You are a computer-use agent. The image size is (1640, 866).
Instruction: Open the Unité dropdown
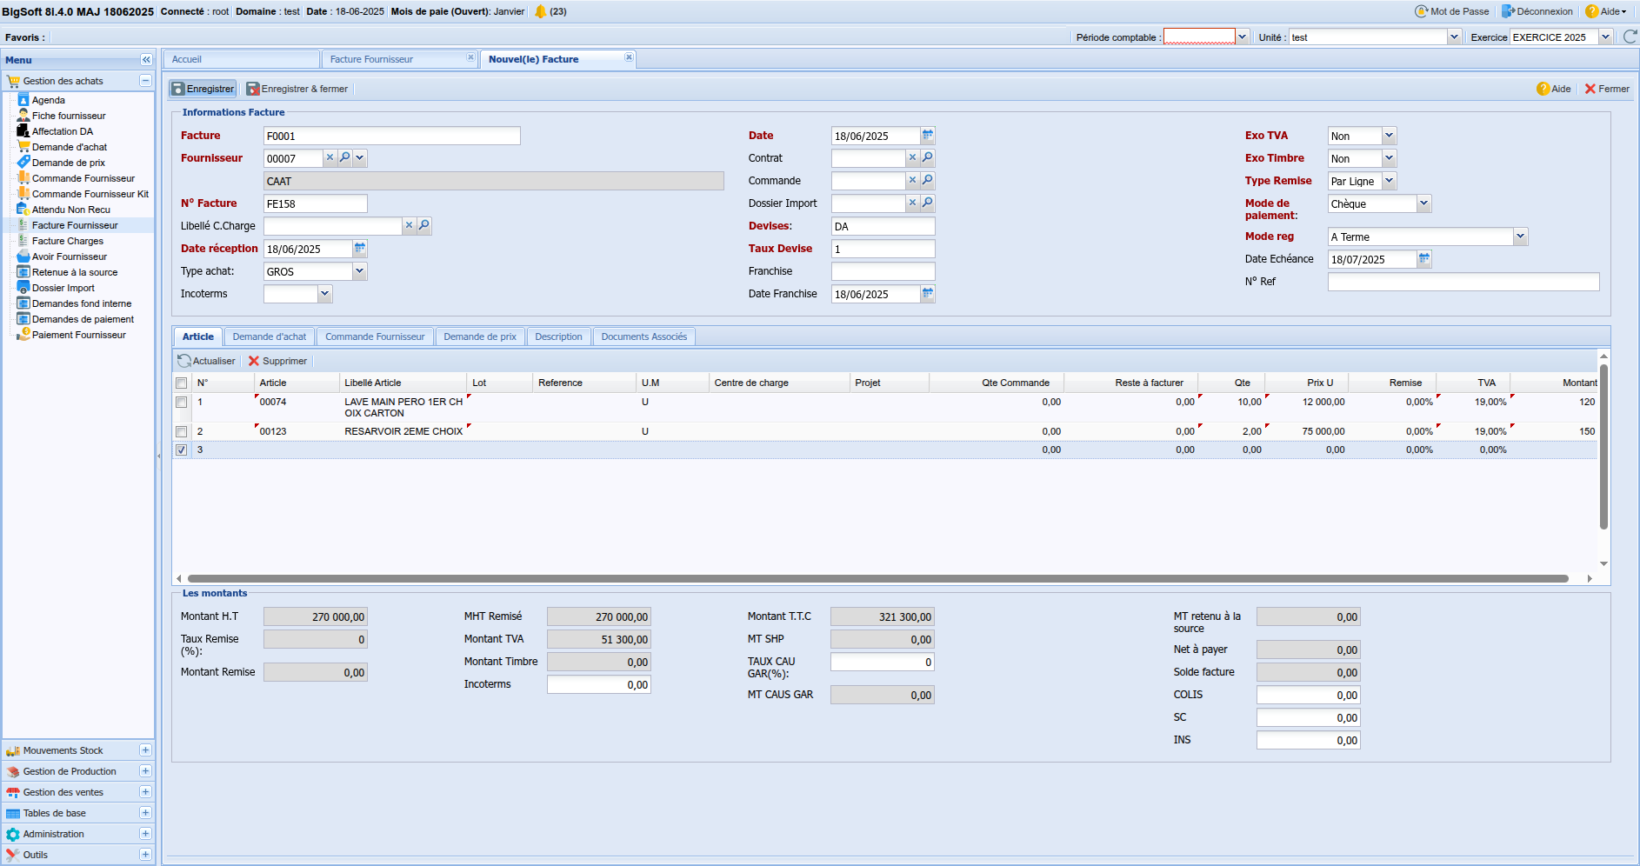click(x=1454, y=37)
